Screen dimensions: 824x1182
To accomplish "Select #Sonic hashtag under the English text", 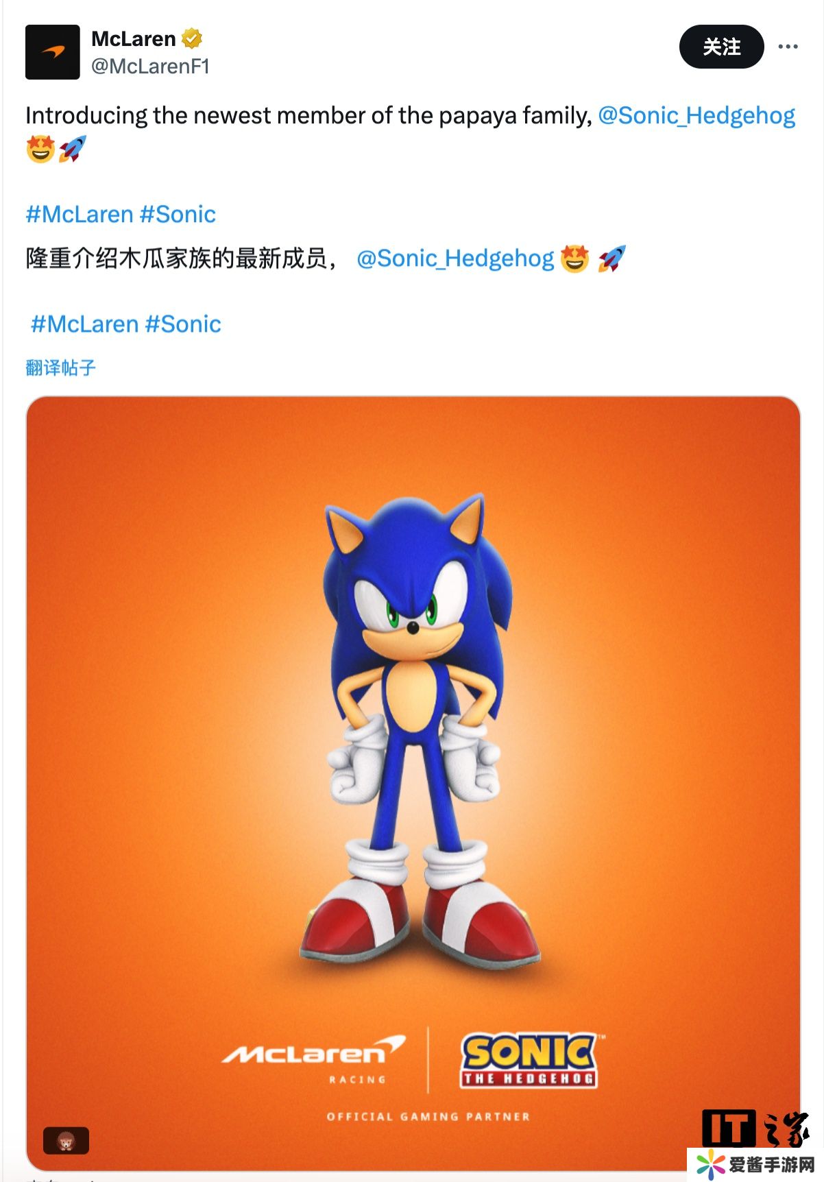I will click(178, 215).
